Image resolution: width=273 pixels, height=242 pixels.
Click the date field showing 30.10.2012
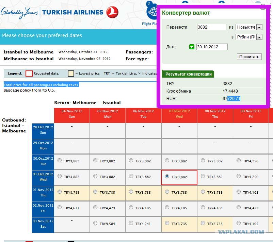[x=212, y=47]
